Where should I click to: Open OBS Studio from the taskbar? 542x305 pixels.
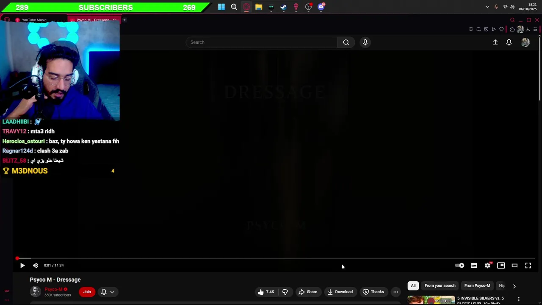309,7
